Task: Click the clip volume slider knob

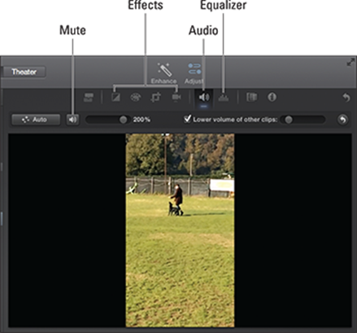Action: pos(124,120)
